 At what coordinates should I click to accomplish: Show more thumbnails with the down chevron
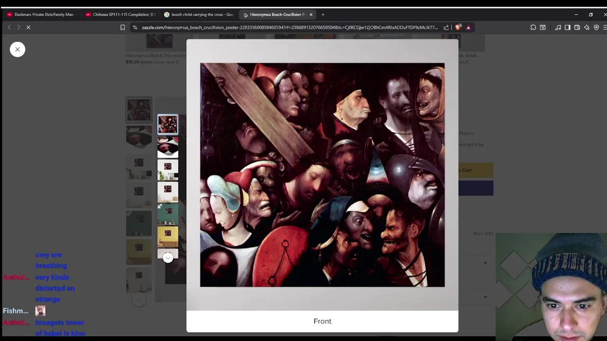pyautogui.click(x=168, y=258)
